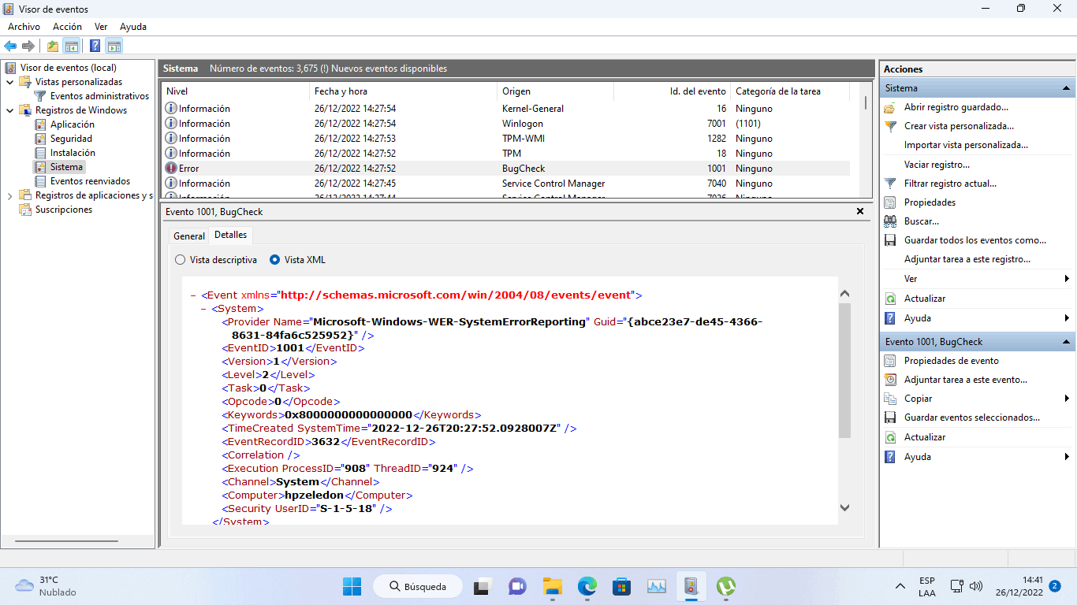The image size is (1077, 605).
Task: Switch to the General tab
Action: pos(189,236)
